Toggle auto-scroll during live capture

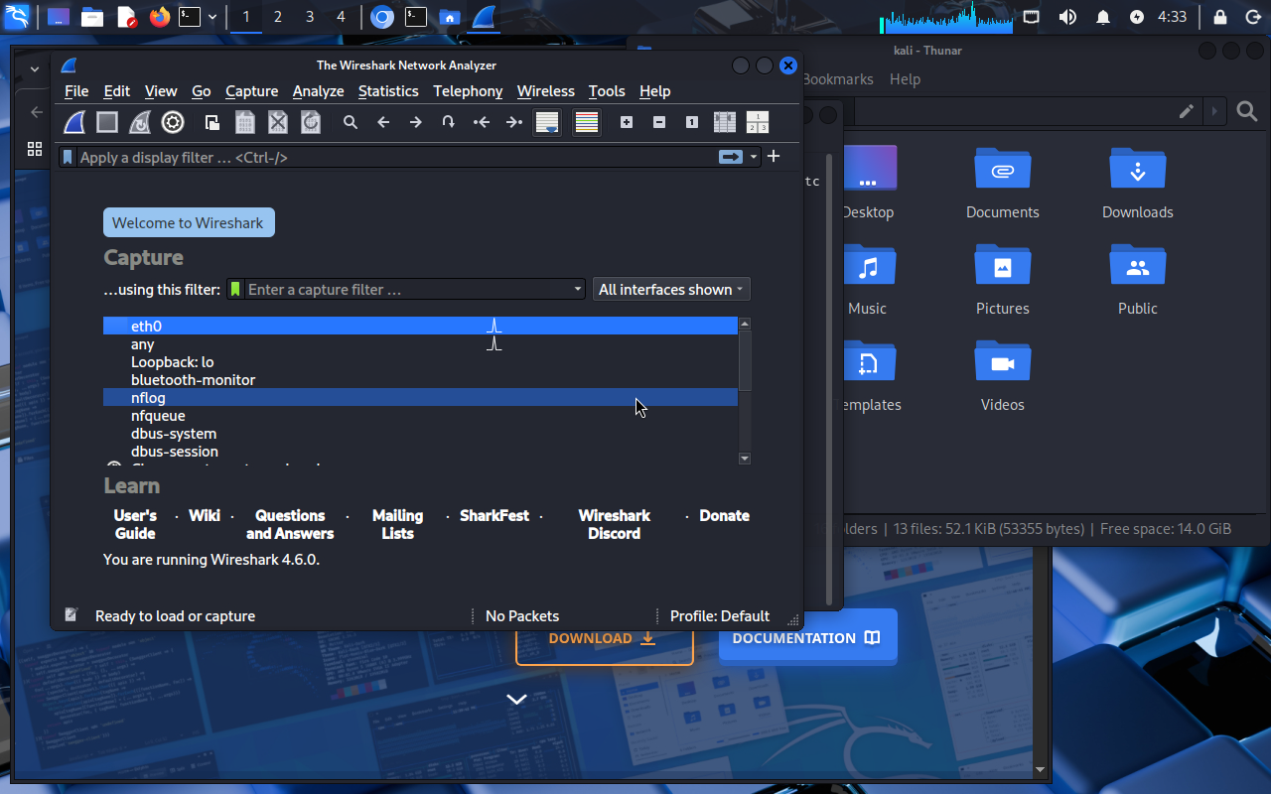coord(547,122)
